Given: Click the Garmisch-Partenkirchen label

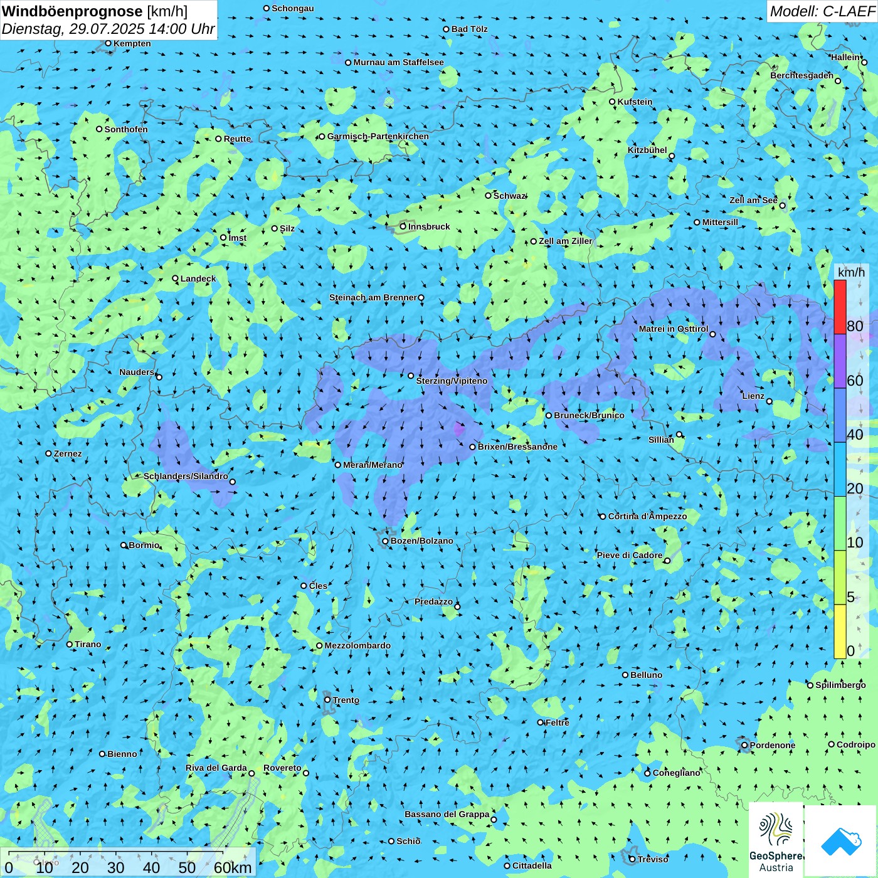Looking at the screenshot, I should (x=378, y=136).
